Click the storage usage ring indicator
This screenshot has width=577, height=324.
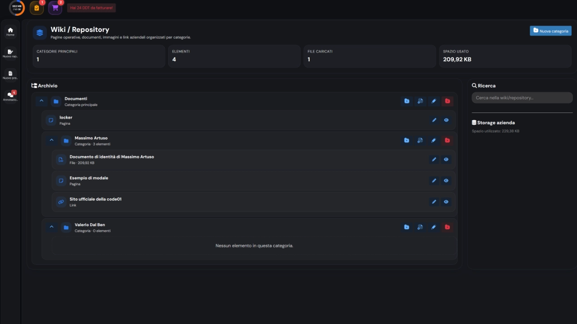17,8
